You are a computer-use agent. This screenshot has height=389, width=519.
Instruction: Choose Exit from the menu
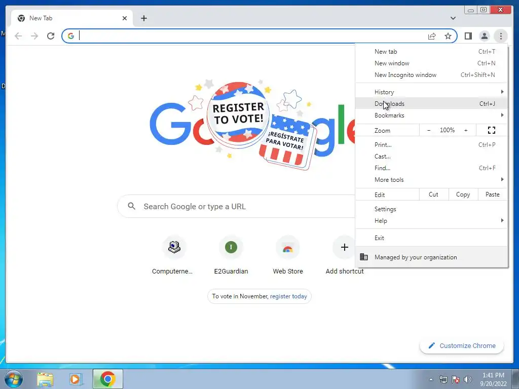coord(431,238)
